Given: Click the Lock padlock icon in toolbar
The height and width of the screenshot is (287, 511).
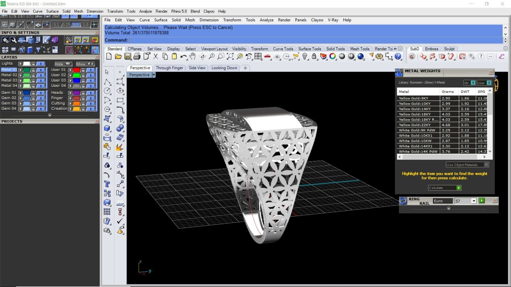Looking at the screenshot, I should click(314, 56).
